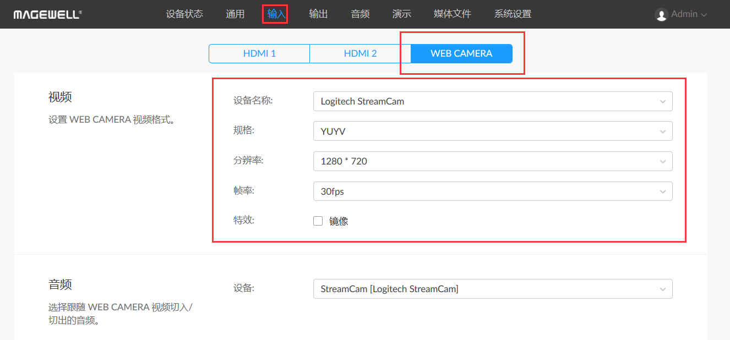Click the 设置 WEB CAMERA 视频格式 description
This screenshot has height=340, width=730.
point(112,119)
